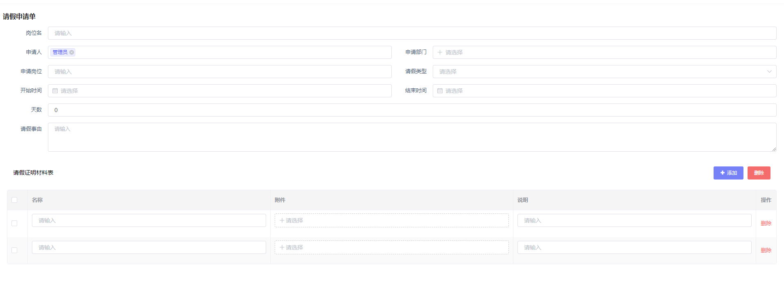Toggle the select-all checkbox in table header
784x303 pixels.
click(x=14, y=200)
